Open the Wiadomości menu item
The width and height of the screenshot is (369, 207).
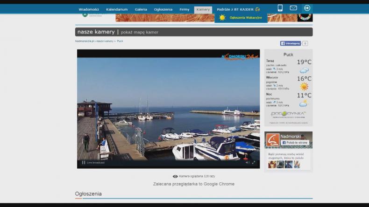click(x=89, y=9)
